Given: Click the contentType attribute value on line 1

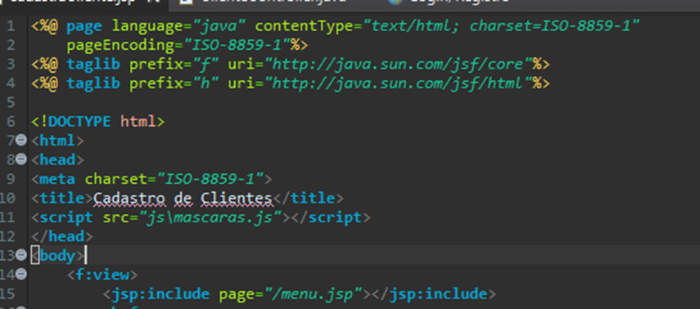Looking at the screenshot, I should [501, 26].
